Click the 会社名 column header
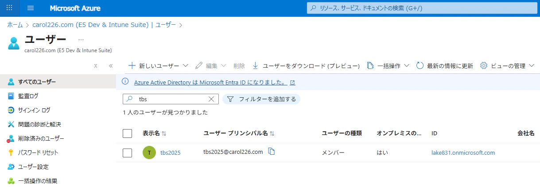This screenshot has width=540, height=187. 526,133
